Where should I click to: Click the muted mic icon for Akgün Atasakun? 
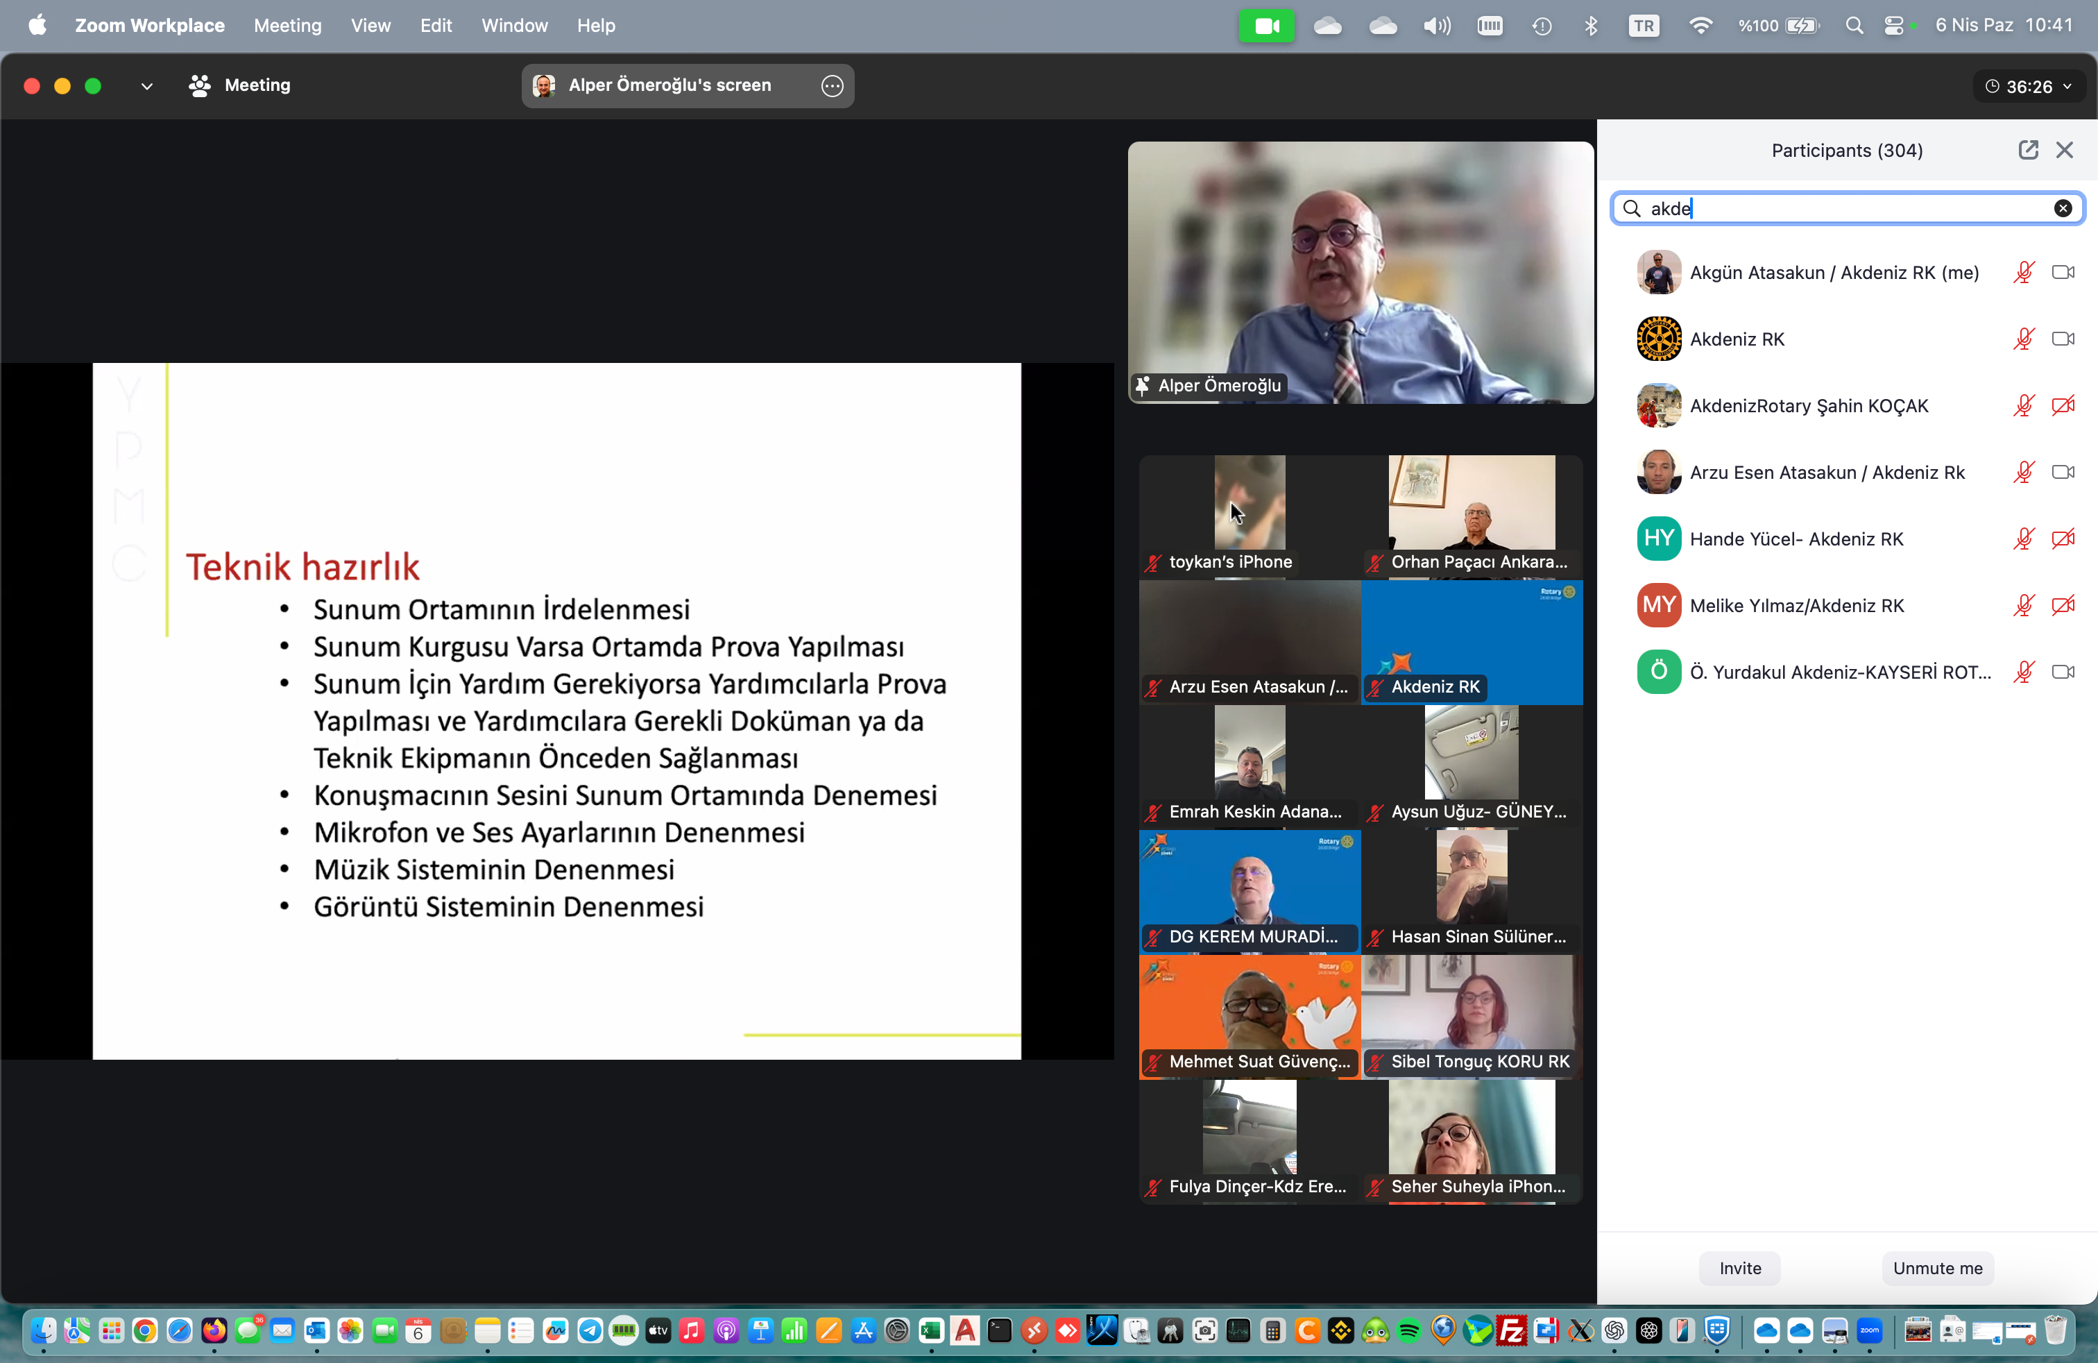coord(2024,273)
